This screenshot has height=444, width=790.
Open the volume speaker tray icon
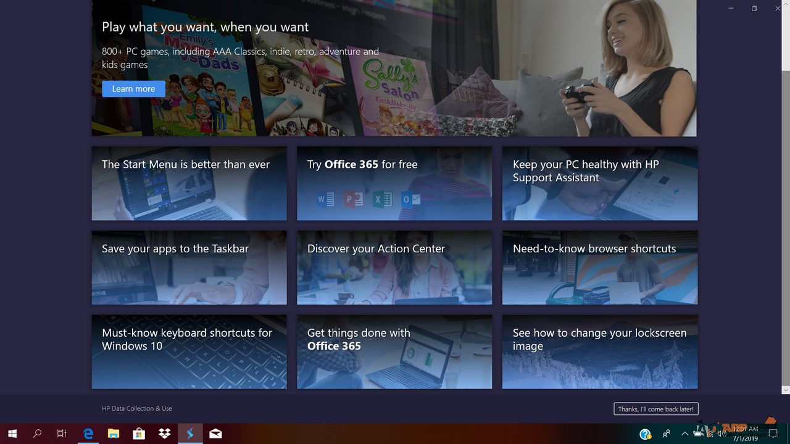(x=721, y=434)
